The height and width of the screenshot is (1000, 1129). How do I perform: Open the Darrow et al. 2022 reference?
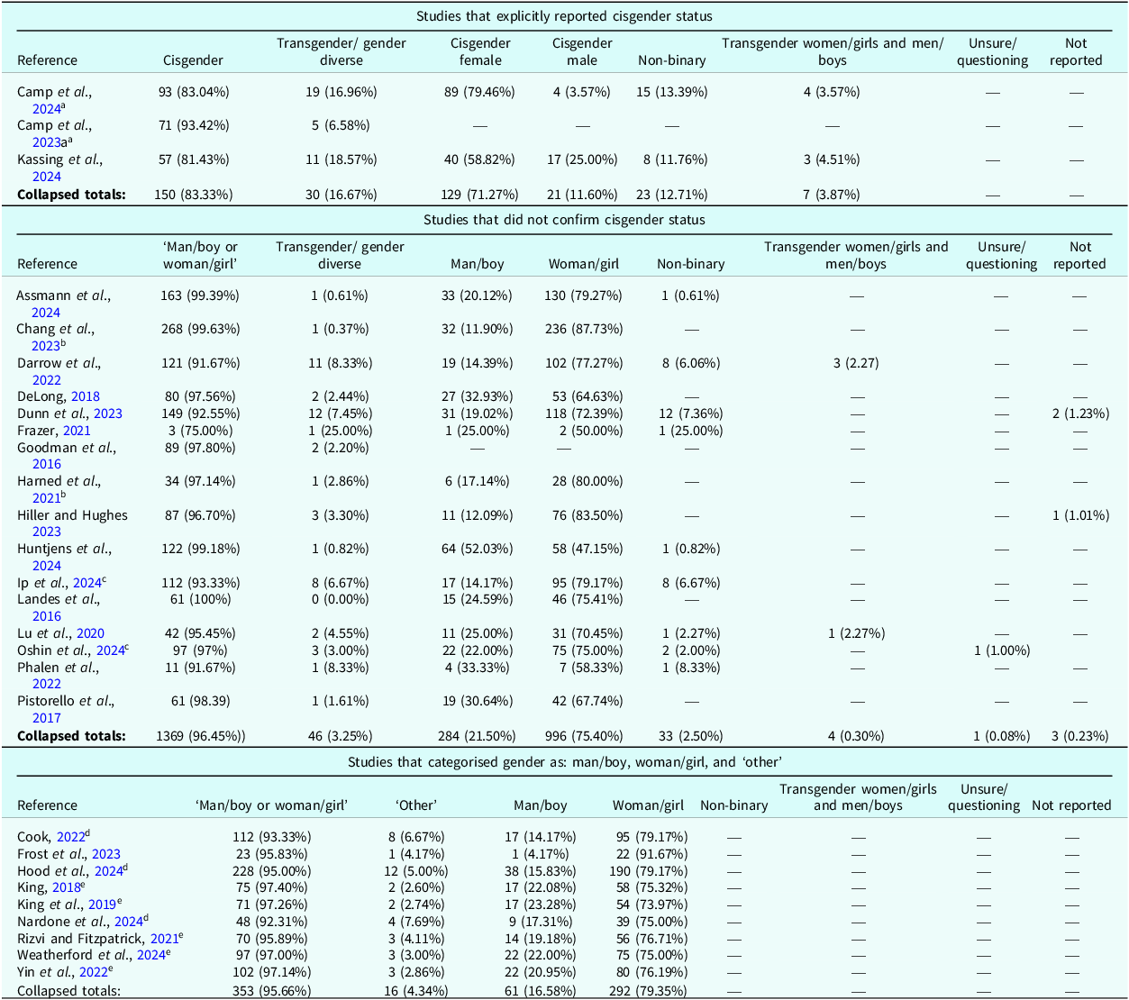click(x=47, y=380)
